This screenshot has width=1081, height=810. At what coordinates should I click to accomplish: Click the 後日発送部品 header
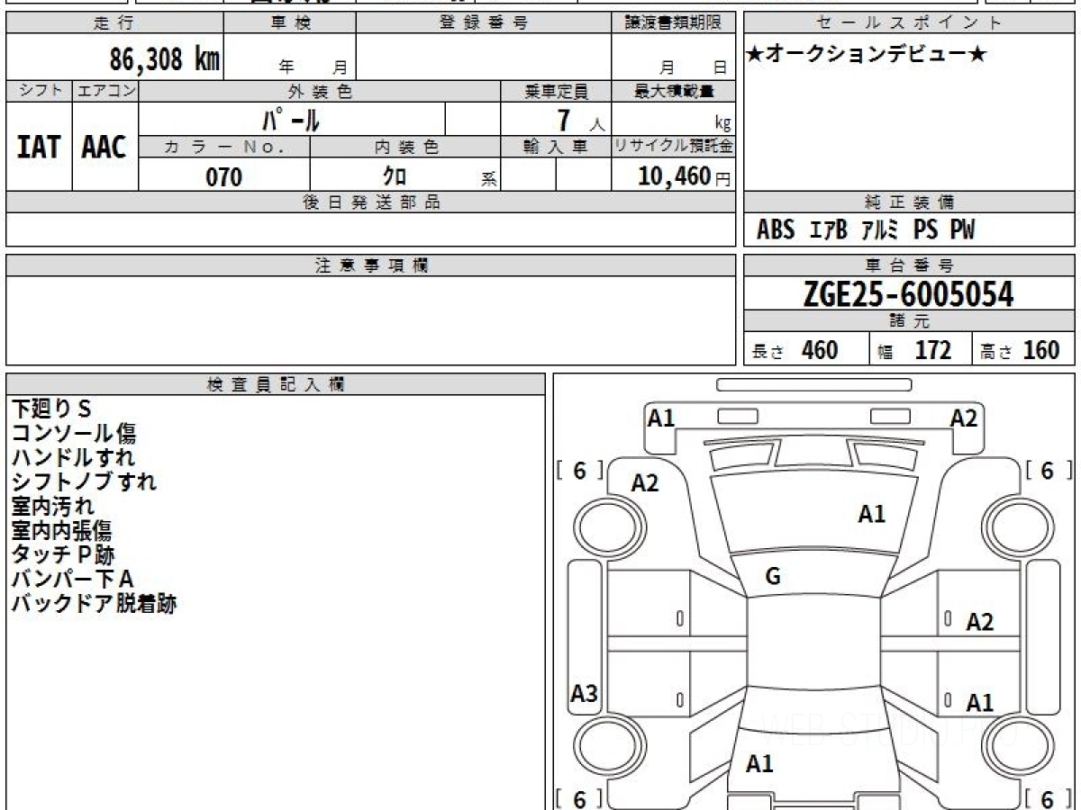point(370,202)
